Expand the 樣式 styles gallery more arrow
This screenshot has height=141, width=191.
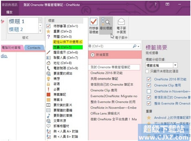[40, 31]
